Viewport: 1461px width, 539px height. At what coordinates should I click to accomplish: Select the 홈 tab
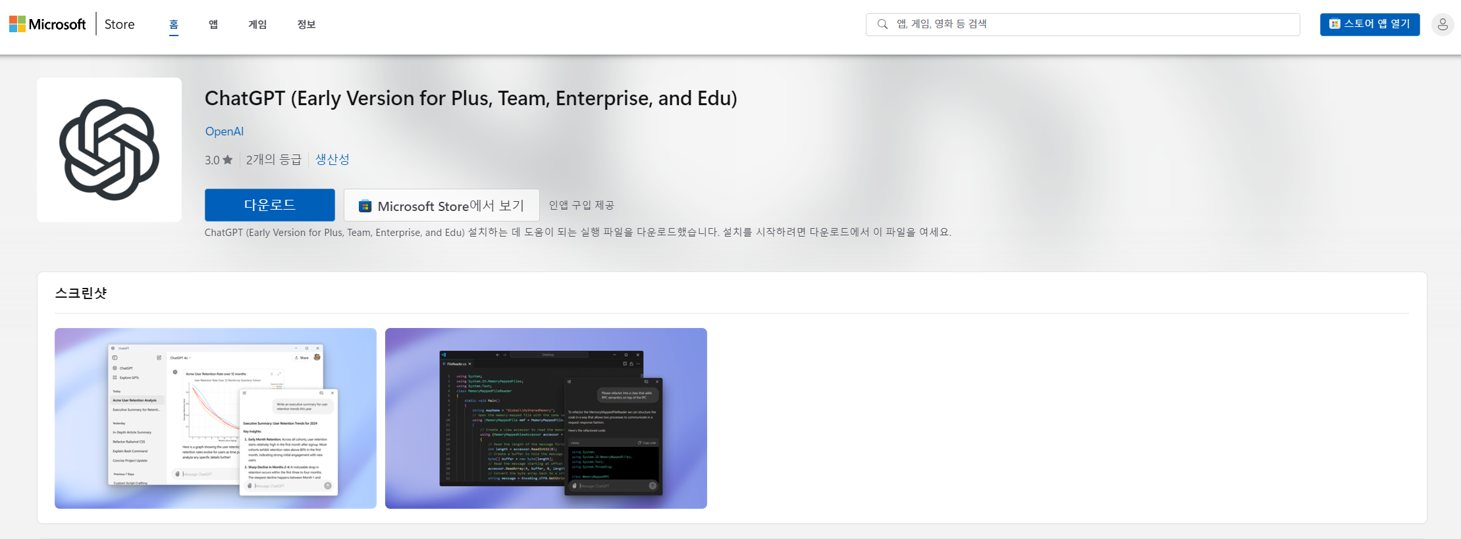174,24
